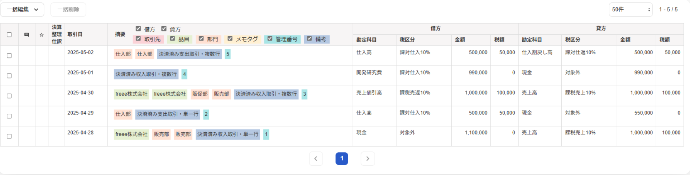Click the 決済済み収入取引・単一行 tag

(228, 134)
